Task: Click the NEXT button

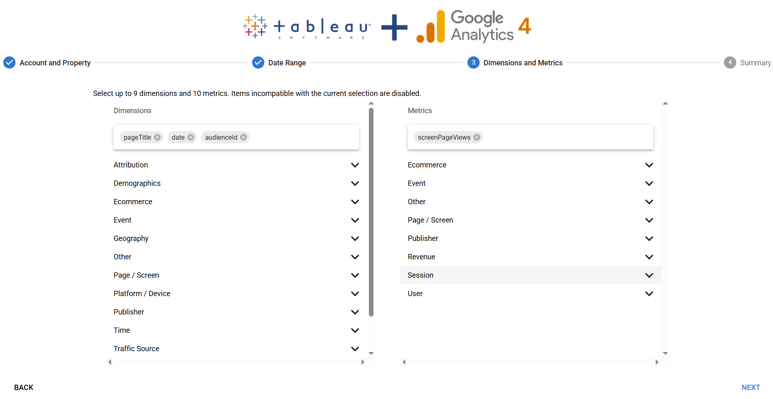Action: pos(751,387)
